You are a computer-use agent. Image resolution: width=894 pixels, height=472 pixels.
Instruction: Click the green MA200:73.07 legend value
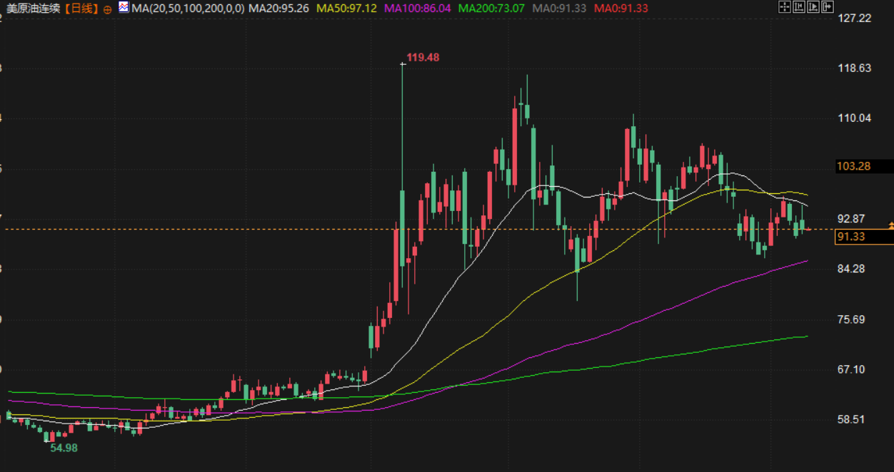[x=491, y=9]
